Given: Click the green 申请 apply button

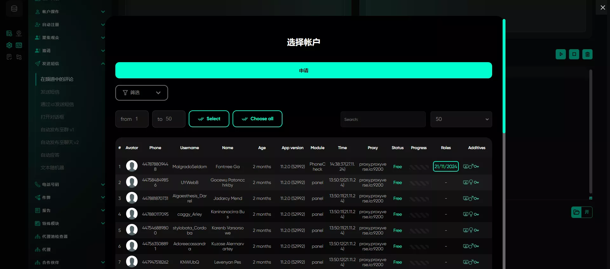Looking at the screenshot, I should [x=304, y=70].
